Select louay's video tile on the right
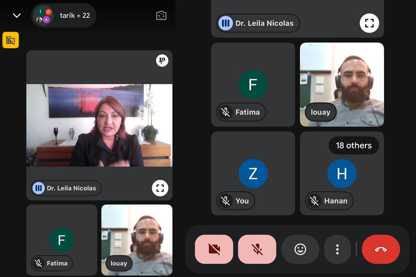The width and height of the screenshot is (416, 277). pos(342,84)
